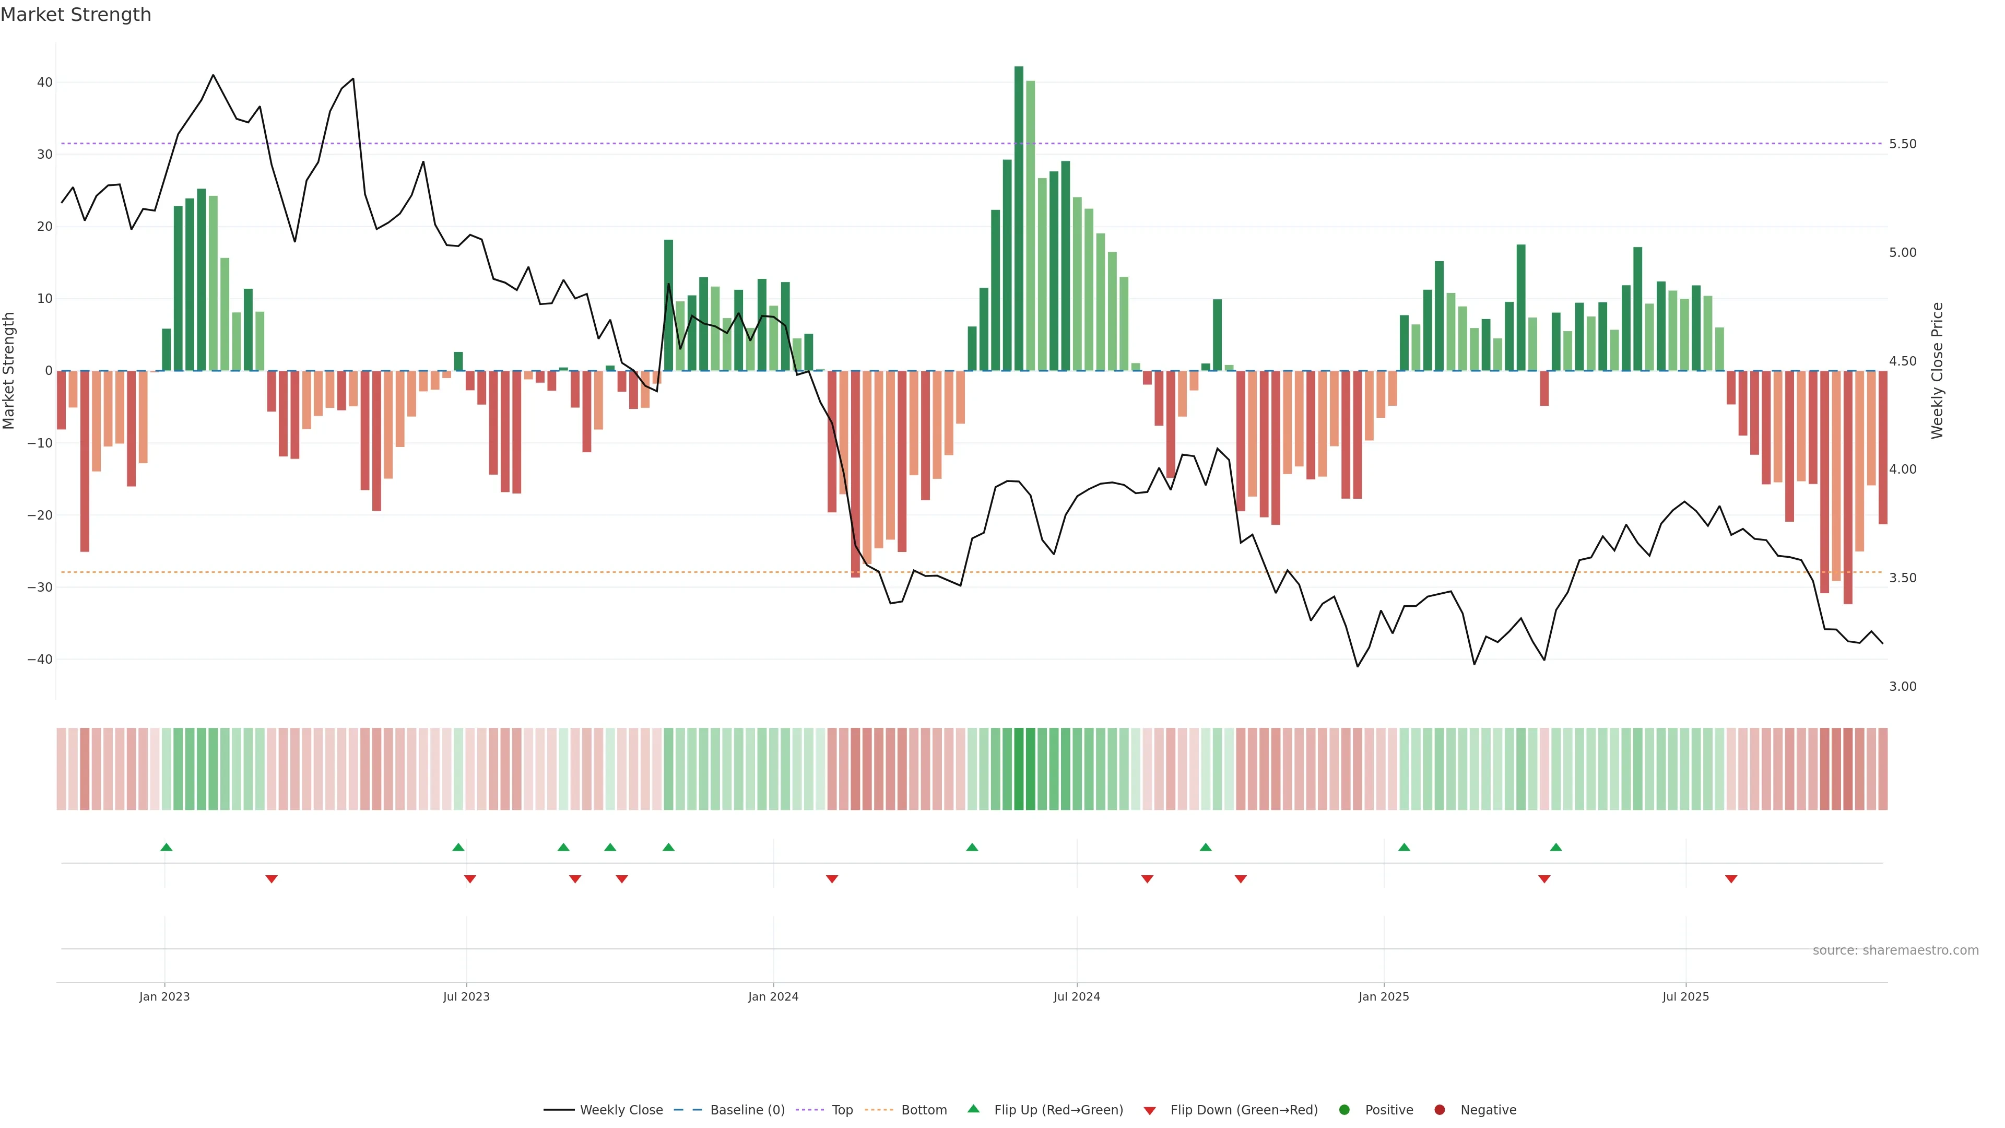Click the tallest green bar above 40
The height and width of the screenshot is (1128, 2005).
pyautogui.click(x=1019, y=218)
